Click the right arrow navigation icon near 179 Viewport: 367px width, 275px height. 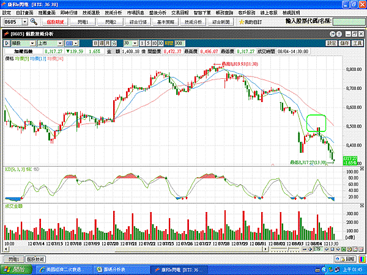click(338, 249)
